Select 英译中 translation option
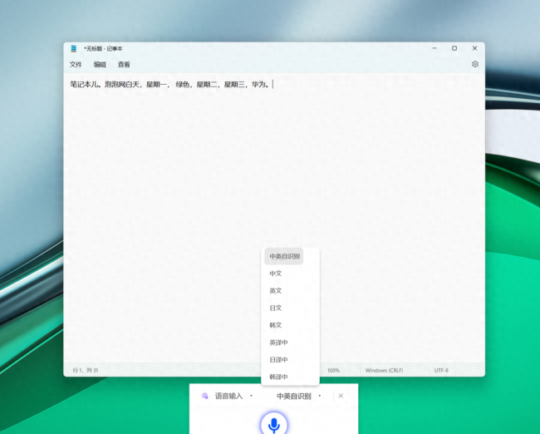This screenshot has height=434, width=540. [278, 343]
